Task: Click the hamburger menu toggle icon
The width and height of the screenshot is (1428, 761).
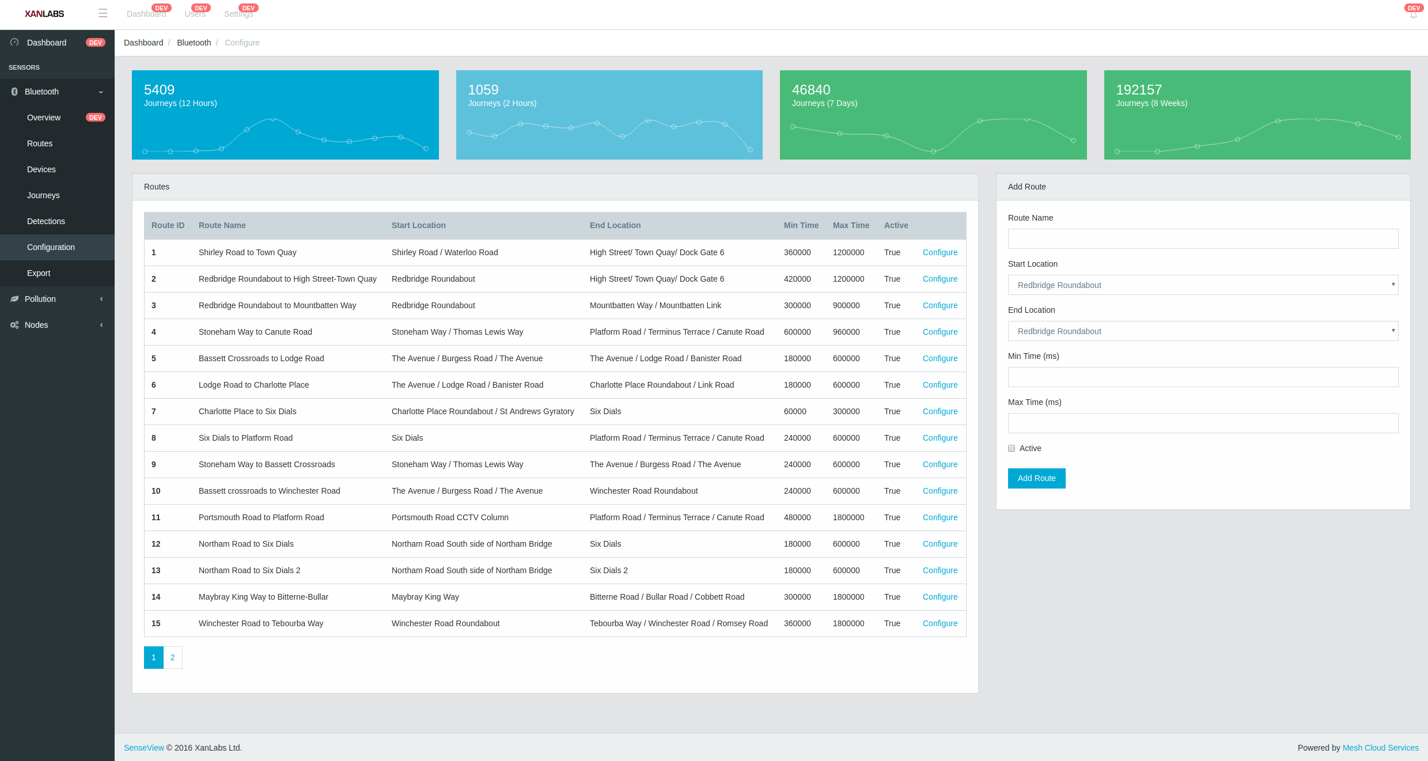Action: (x=103, y=13)
